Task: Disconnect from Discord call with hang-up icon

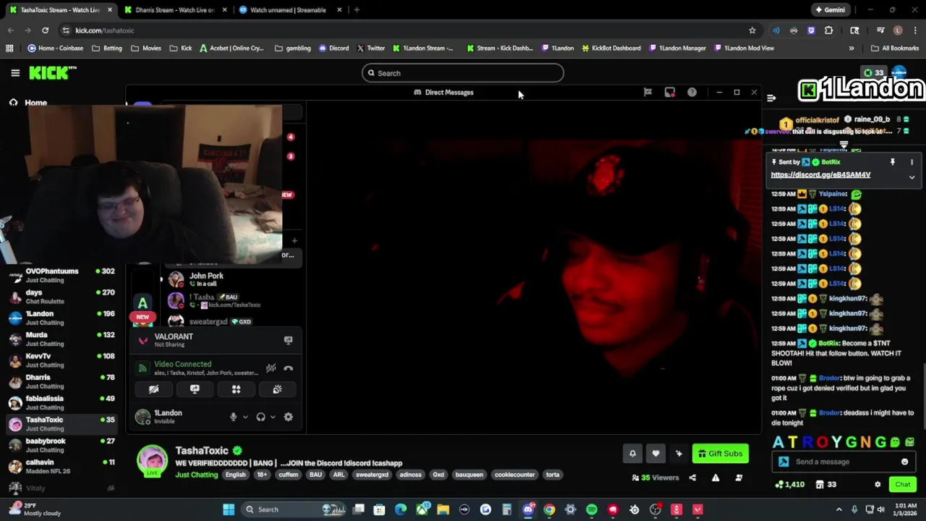Action: tap(289, 368)
